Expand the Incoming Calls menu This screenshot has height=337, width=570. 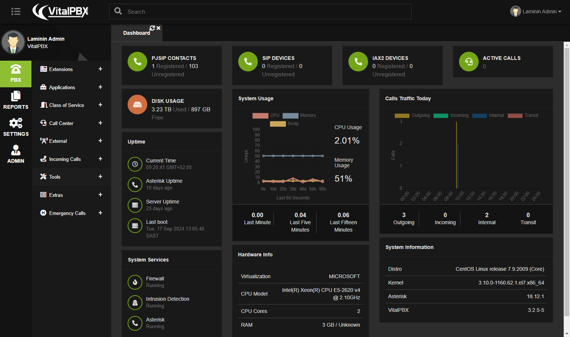[100, 159]
